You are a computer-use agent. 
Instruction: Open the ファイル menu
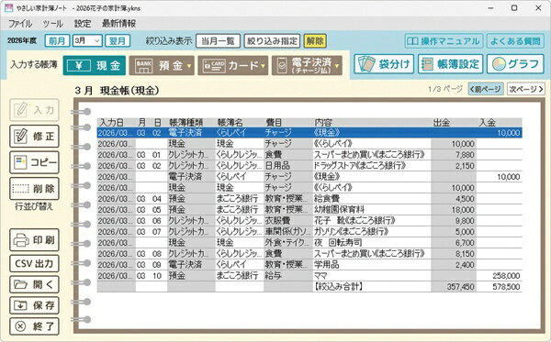[20, 24]
